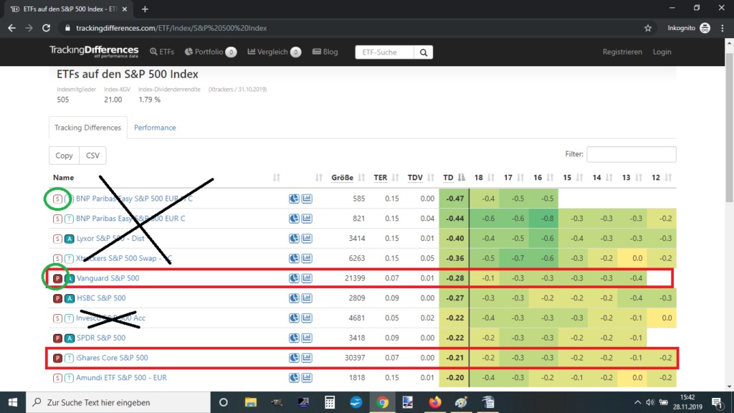Click the portfolio pie icon in the Invesco row
The width and height of the screenshot is (734, 413).
click(294, 318)
